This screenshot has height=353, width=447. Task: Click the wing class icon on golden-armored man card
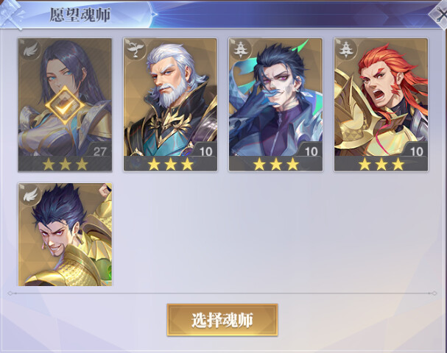click(x=30, y=194)
